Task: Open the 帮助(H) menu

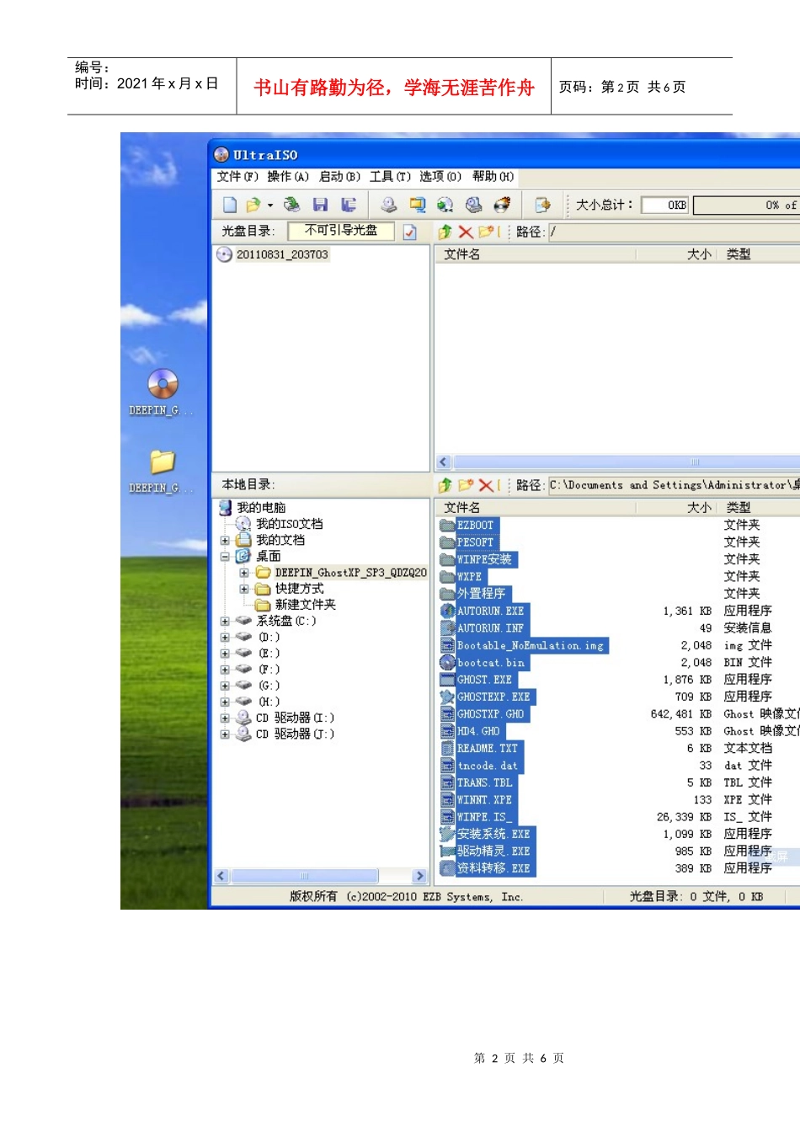Action: click(x=493, y=177)
